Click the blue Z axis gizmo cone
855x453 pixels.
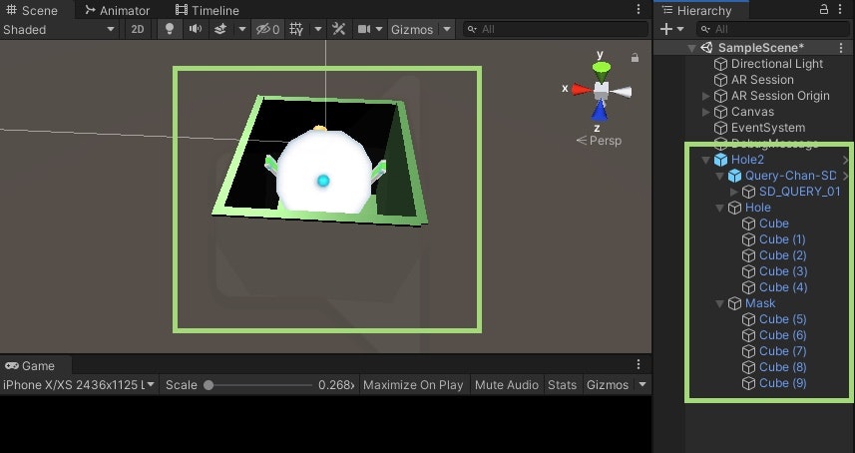point(600,110)
